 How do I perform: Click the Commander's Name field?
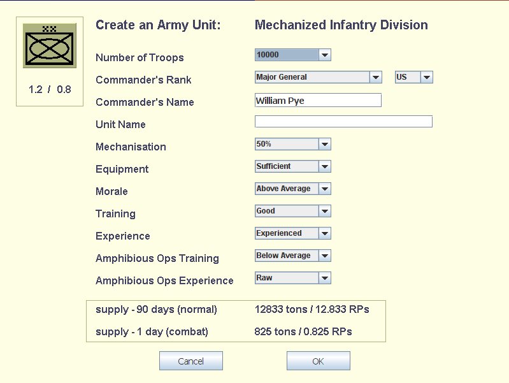(x=317, y=101)
